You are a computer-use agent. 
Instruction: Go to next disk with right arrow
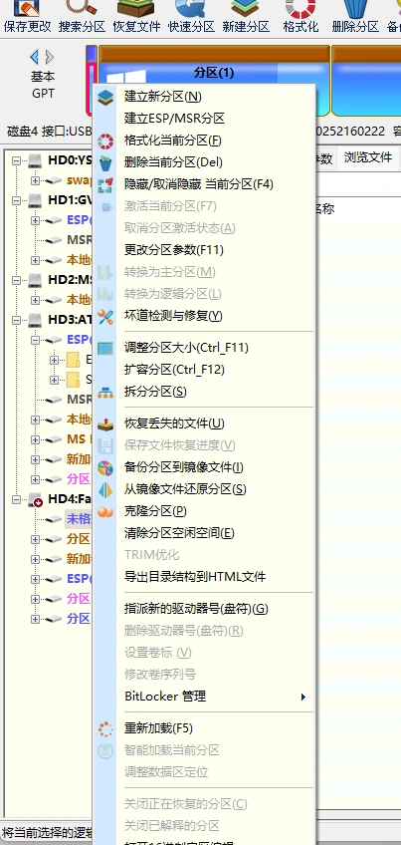point(50,57)
